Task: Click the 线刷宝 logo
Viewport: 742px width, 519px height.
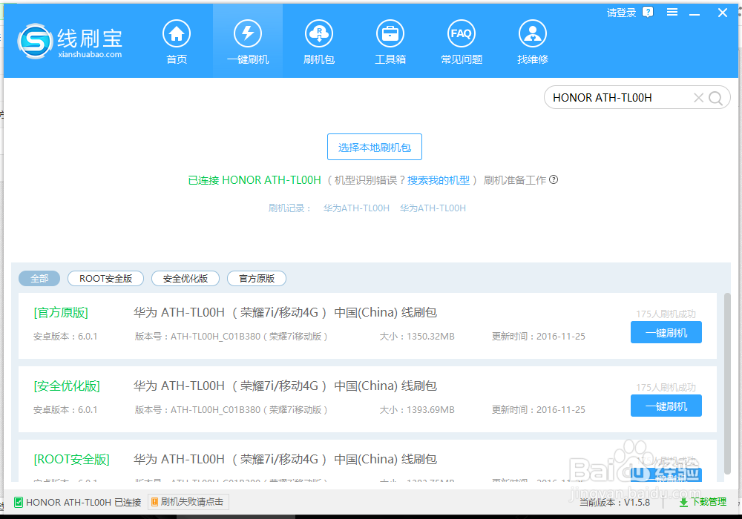Action: [70, 41]
